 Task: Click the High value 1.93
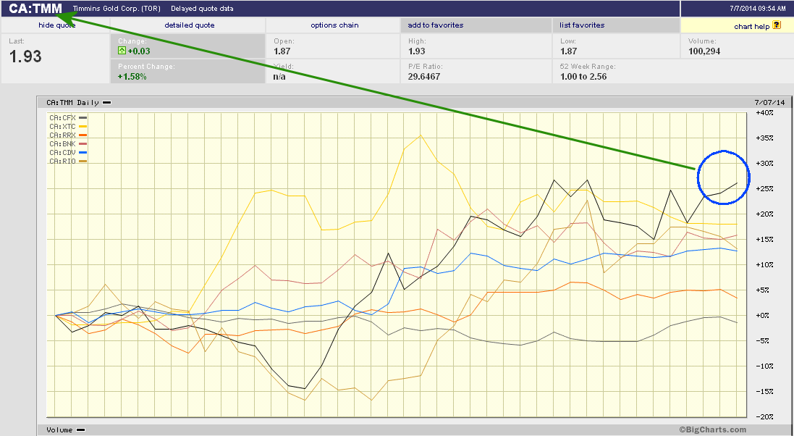pyautogui.click(x=417, y=51)
